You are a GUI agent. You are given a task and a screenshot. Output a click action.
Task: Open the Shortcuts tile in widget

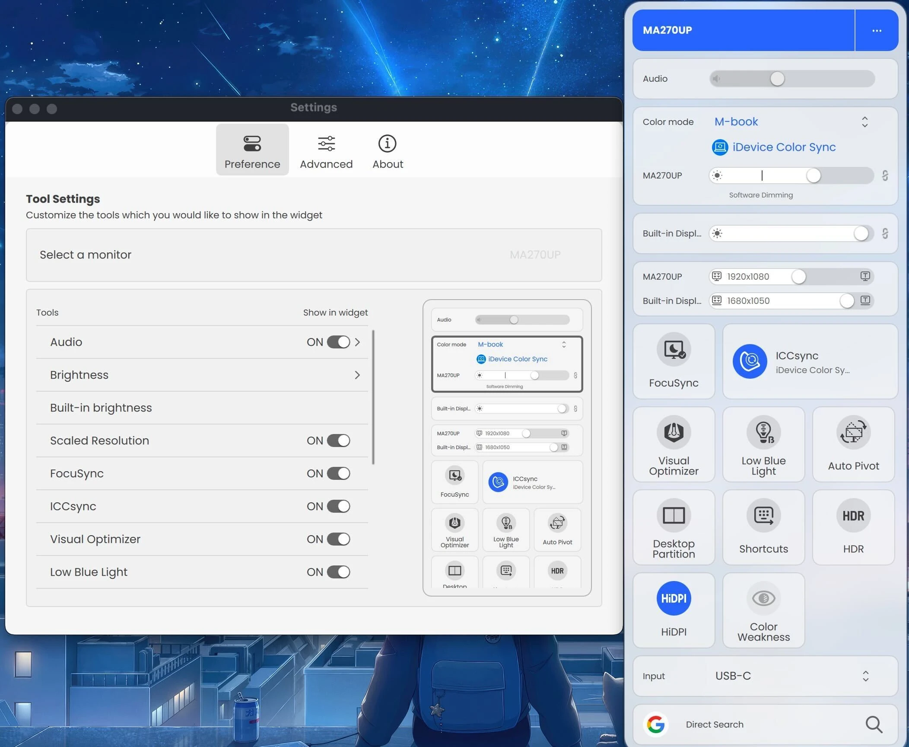763,527
